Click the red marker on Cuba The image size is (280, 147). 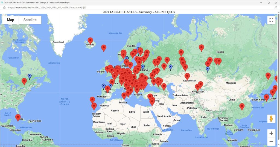click(18, 117)
